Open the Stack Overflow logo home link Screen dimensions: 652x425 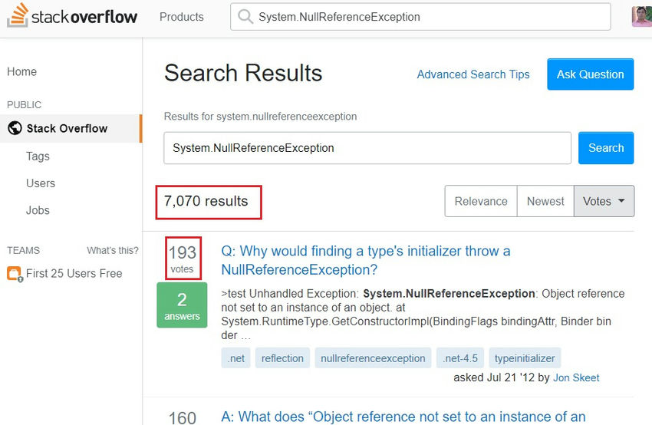pos(72,15)
